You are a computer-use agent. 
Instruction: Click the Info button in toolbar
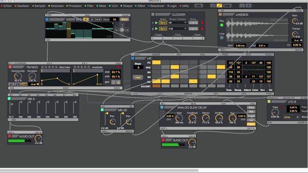coord(199,5)
